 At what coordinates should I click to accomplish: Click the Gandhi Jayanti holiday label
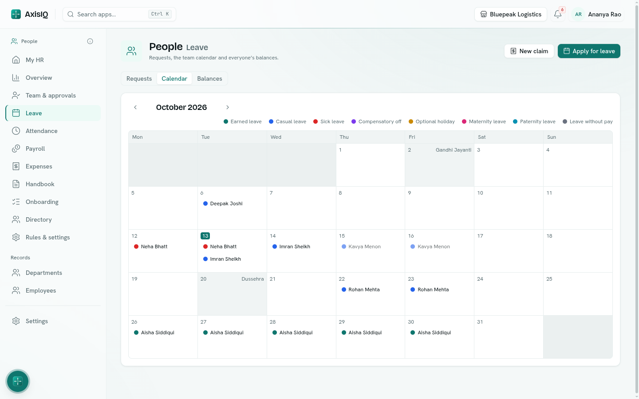[454, 150]
